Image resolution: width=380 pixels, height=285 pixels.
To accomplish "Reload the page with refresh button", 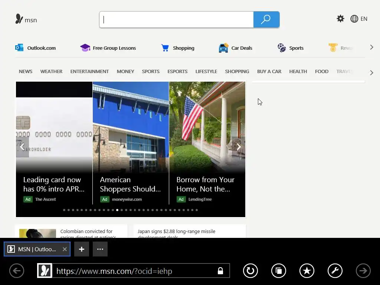I will click(x=250, y=271).
